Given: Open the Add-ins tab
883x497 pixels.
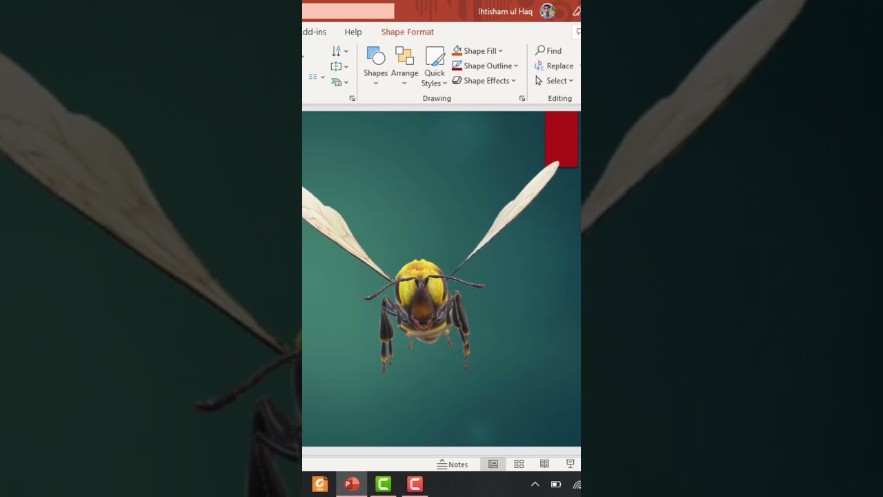Looking at the screenshot, I should 315,32.
